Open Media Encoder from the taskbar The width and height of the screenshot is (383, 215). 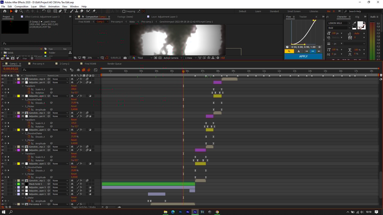pos(188,212)
